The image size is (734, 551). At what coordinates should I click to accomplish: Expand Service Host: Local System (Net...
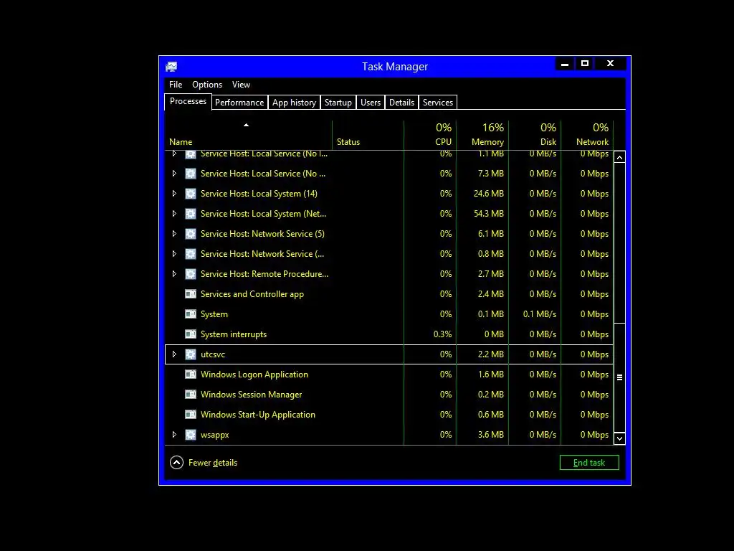[174, 214]
